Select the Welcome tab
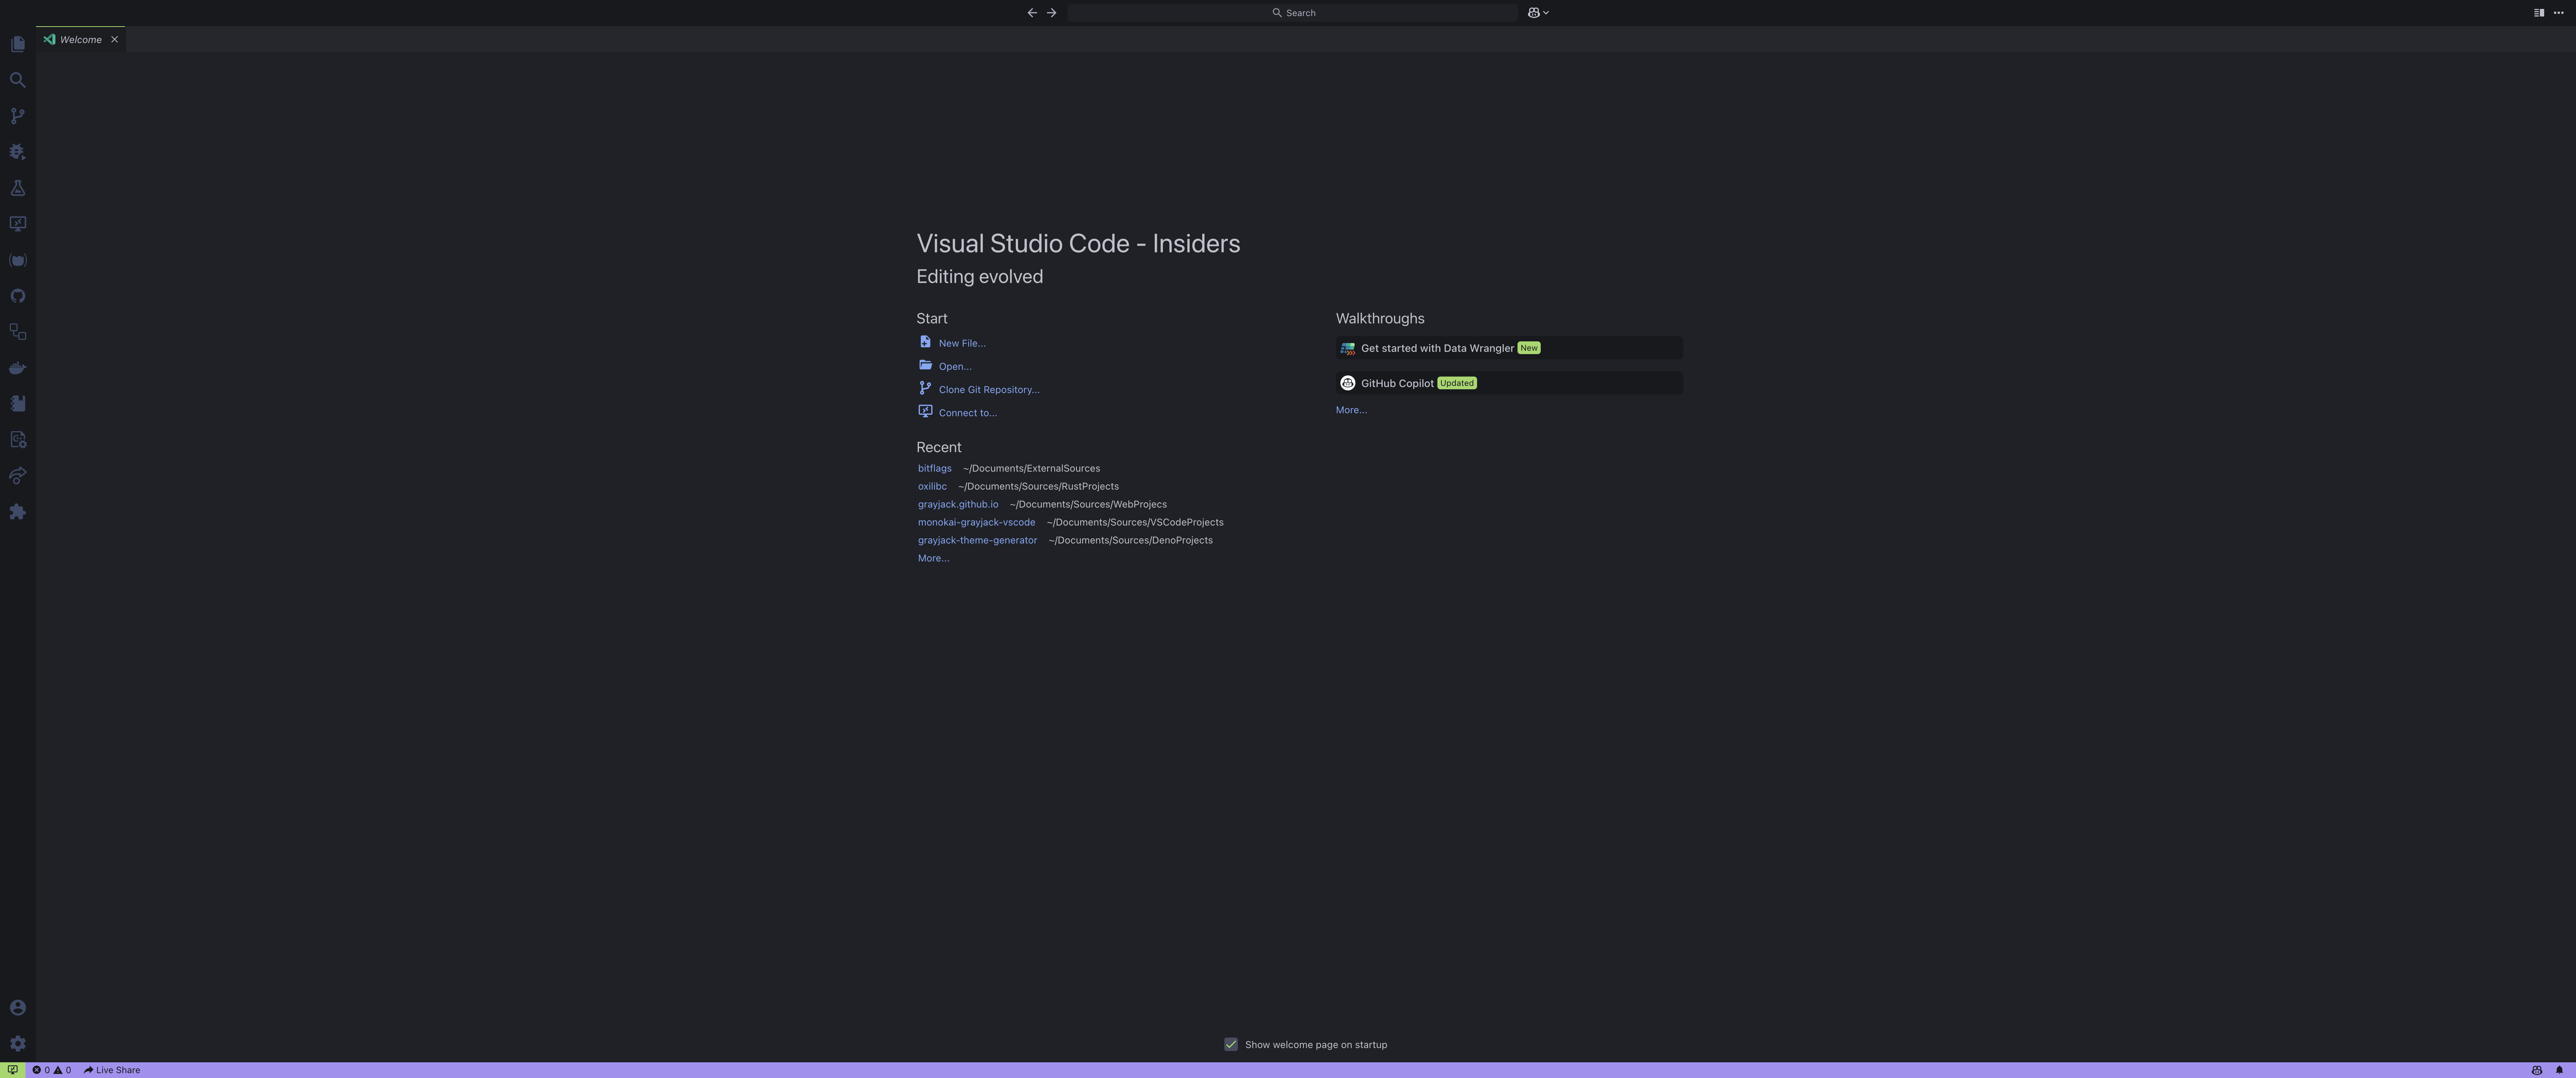Viewport: 2576px width, 1078px height. pos(80,40)
